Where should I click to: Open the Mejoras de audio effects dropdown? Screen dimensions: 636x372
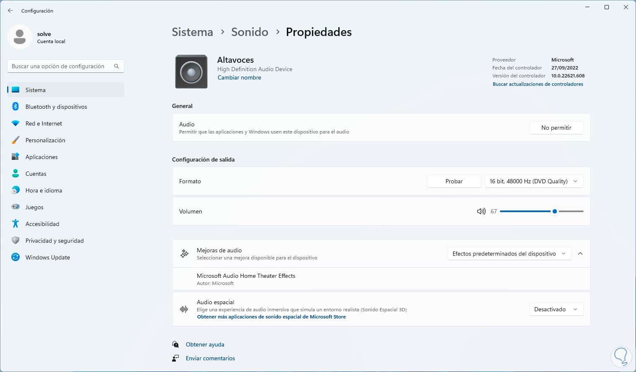[x=509, y=254]
